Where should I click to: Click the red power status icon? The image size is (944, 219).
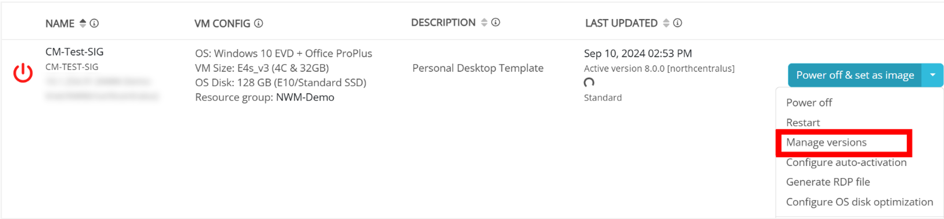point(23,73)
